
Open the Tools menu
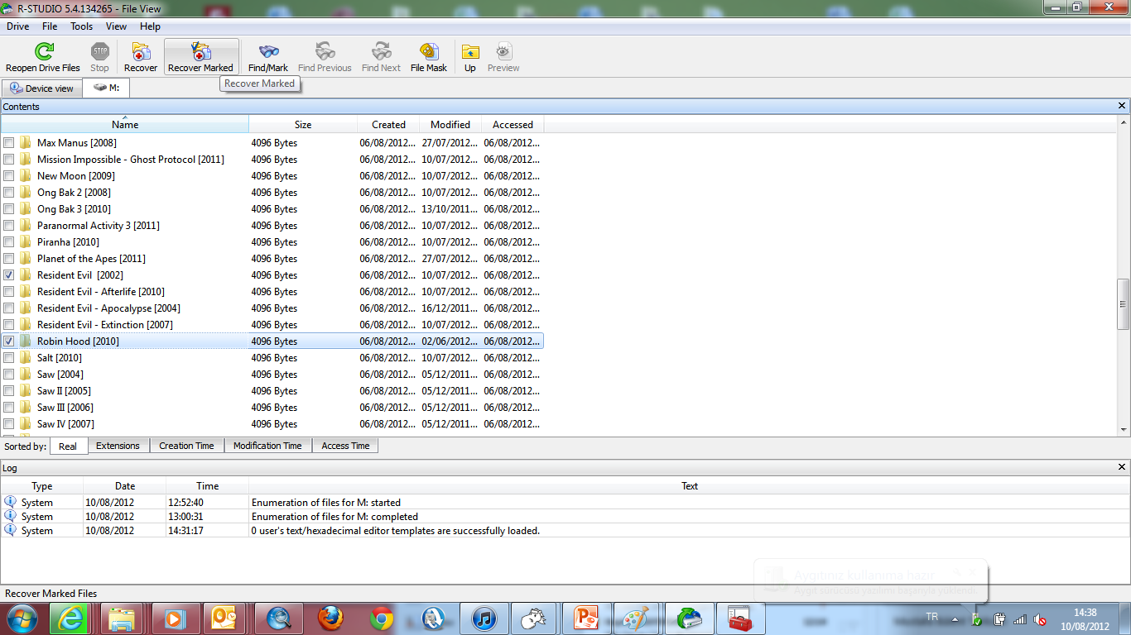(82, 26)
